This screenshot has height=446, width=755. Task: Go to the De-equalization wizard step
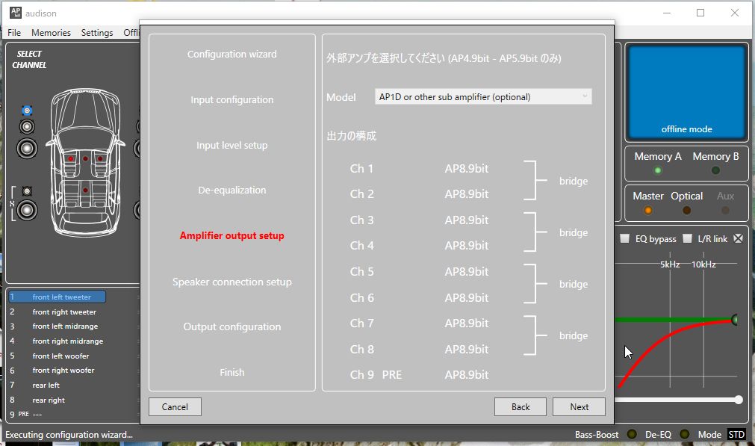point(232,191)
